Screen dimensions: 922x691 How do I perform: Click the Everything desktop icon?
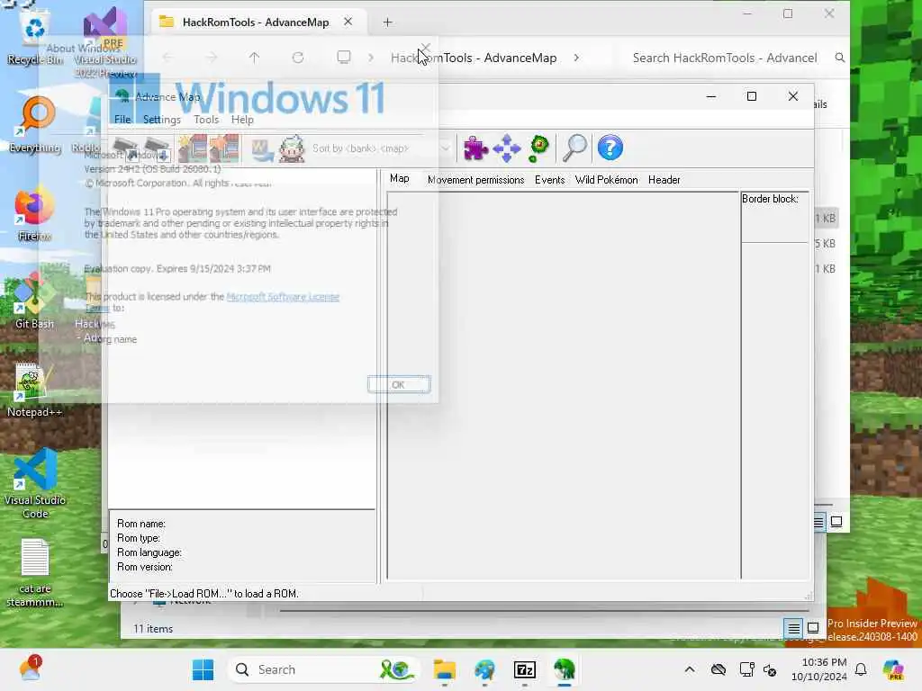35,125
